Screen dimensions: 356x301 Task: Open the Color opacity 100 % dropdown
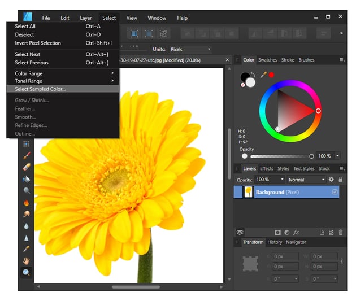click(337, 156)
